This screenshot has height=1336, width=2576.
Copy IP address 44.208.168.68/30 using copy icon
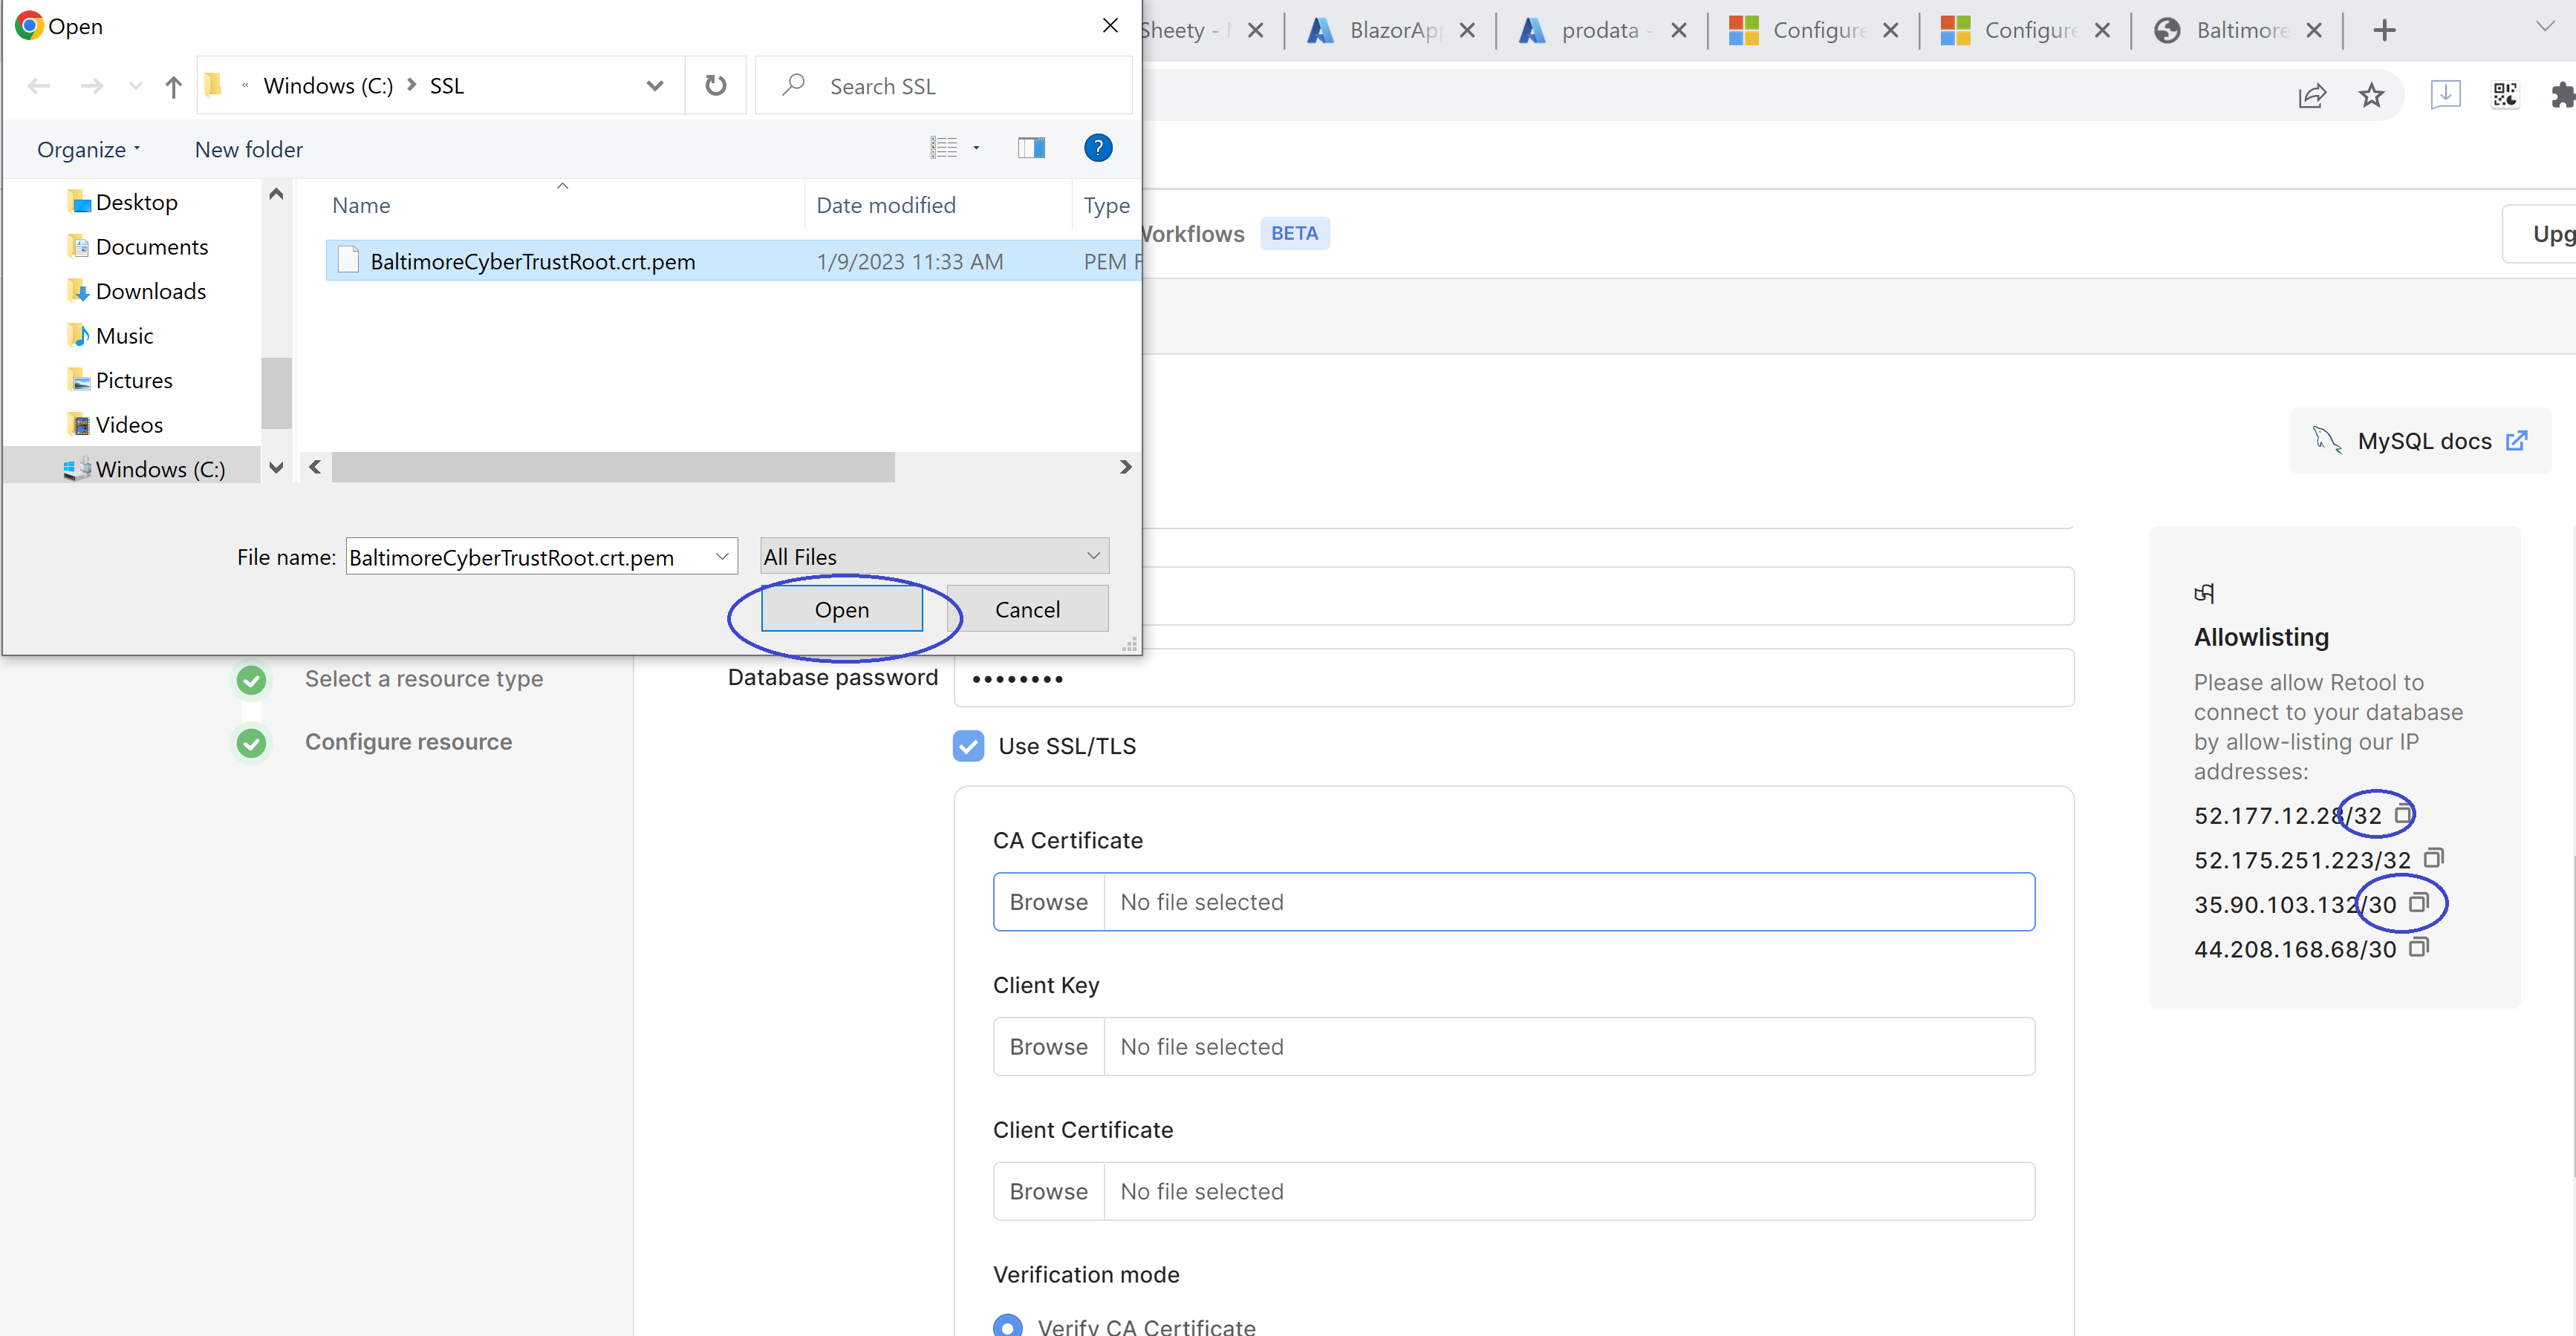pyautogui.click(x=2419, y=946)
